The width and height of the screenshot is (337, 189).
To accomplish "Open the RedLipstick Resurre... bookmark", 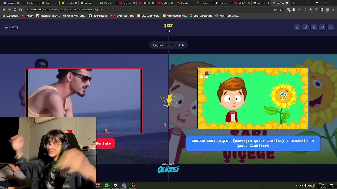I will point(48,16).
